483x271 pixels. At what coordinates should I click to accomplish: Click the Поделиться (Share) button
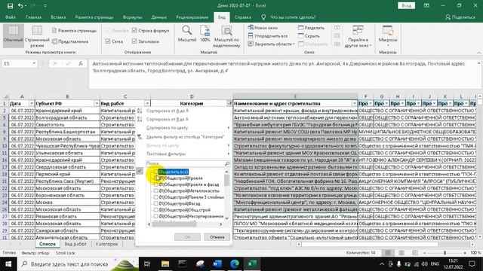coord(460,17)
